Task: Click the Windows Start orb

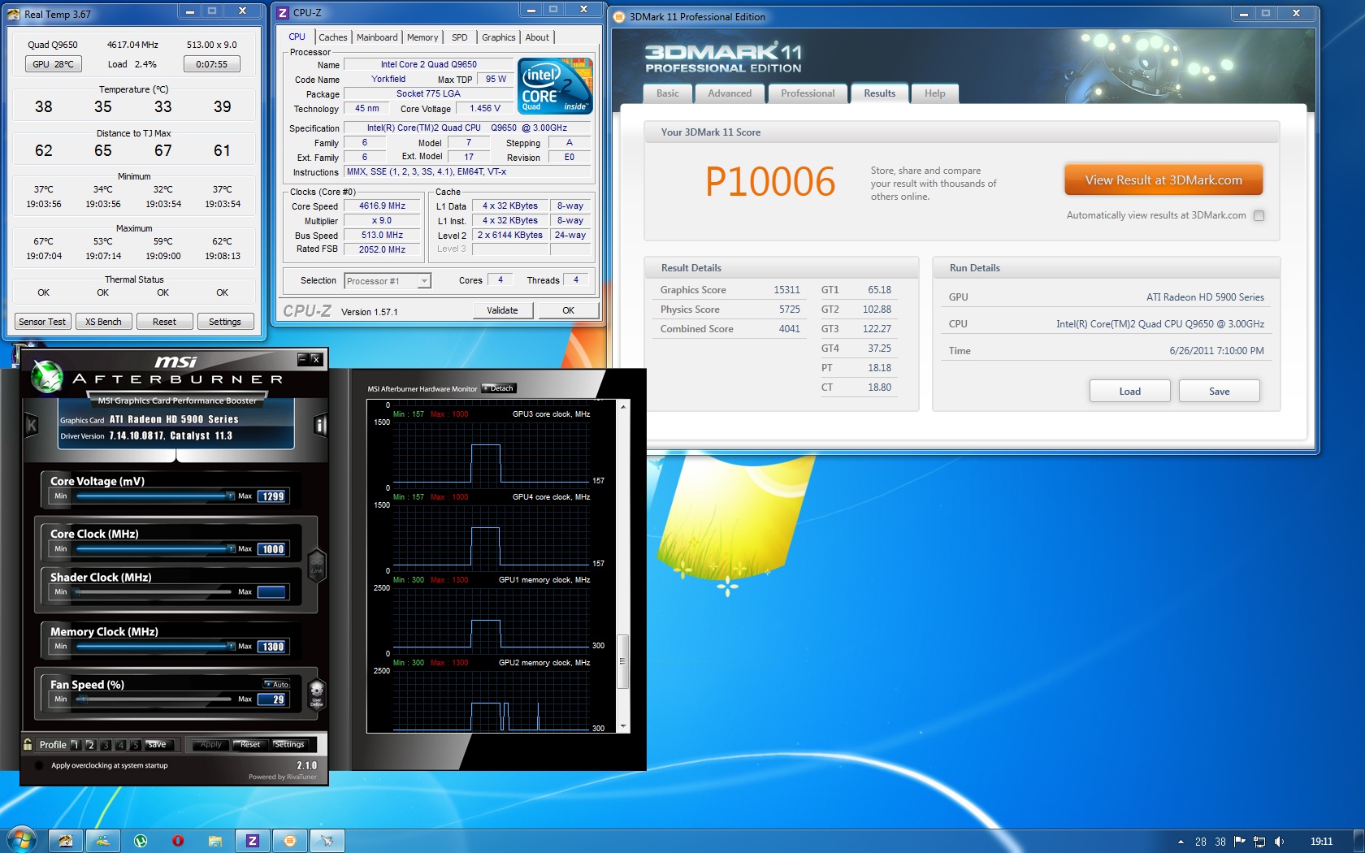Action: (22, 840)
